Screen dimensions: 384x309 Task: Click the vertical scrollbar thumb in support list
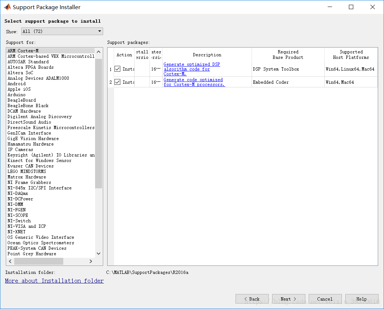tap(99, 124)
